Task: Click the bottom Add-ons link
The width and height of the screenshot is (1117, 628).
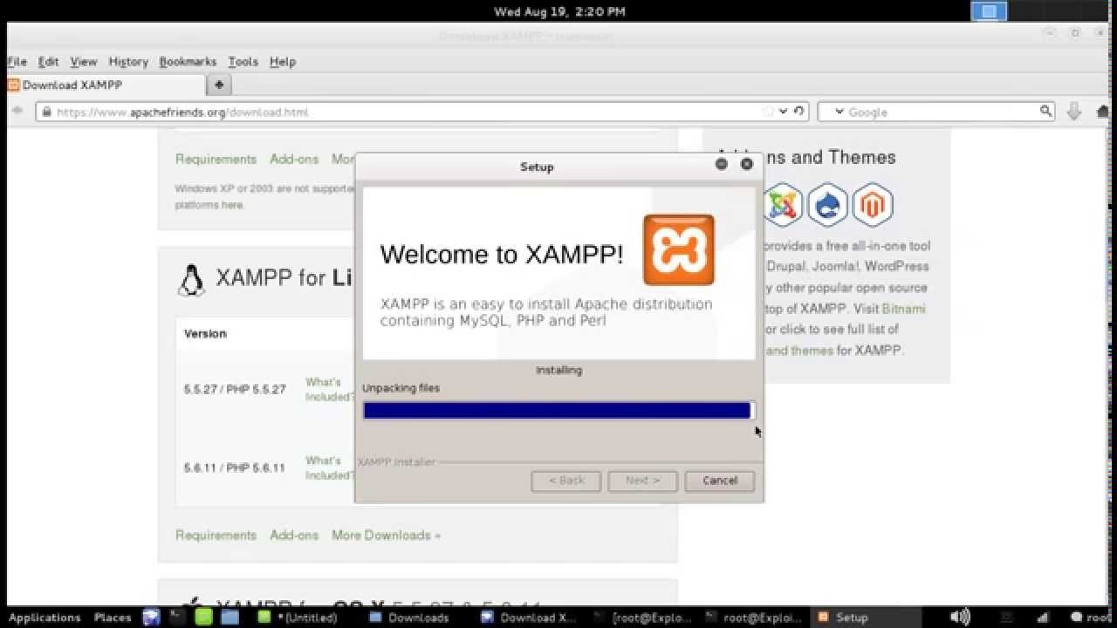Action: pyautogui.click(x=294, y=535)
